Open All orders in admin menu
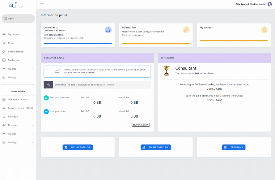 (13, 117)
